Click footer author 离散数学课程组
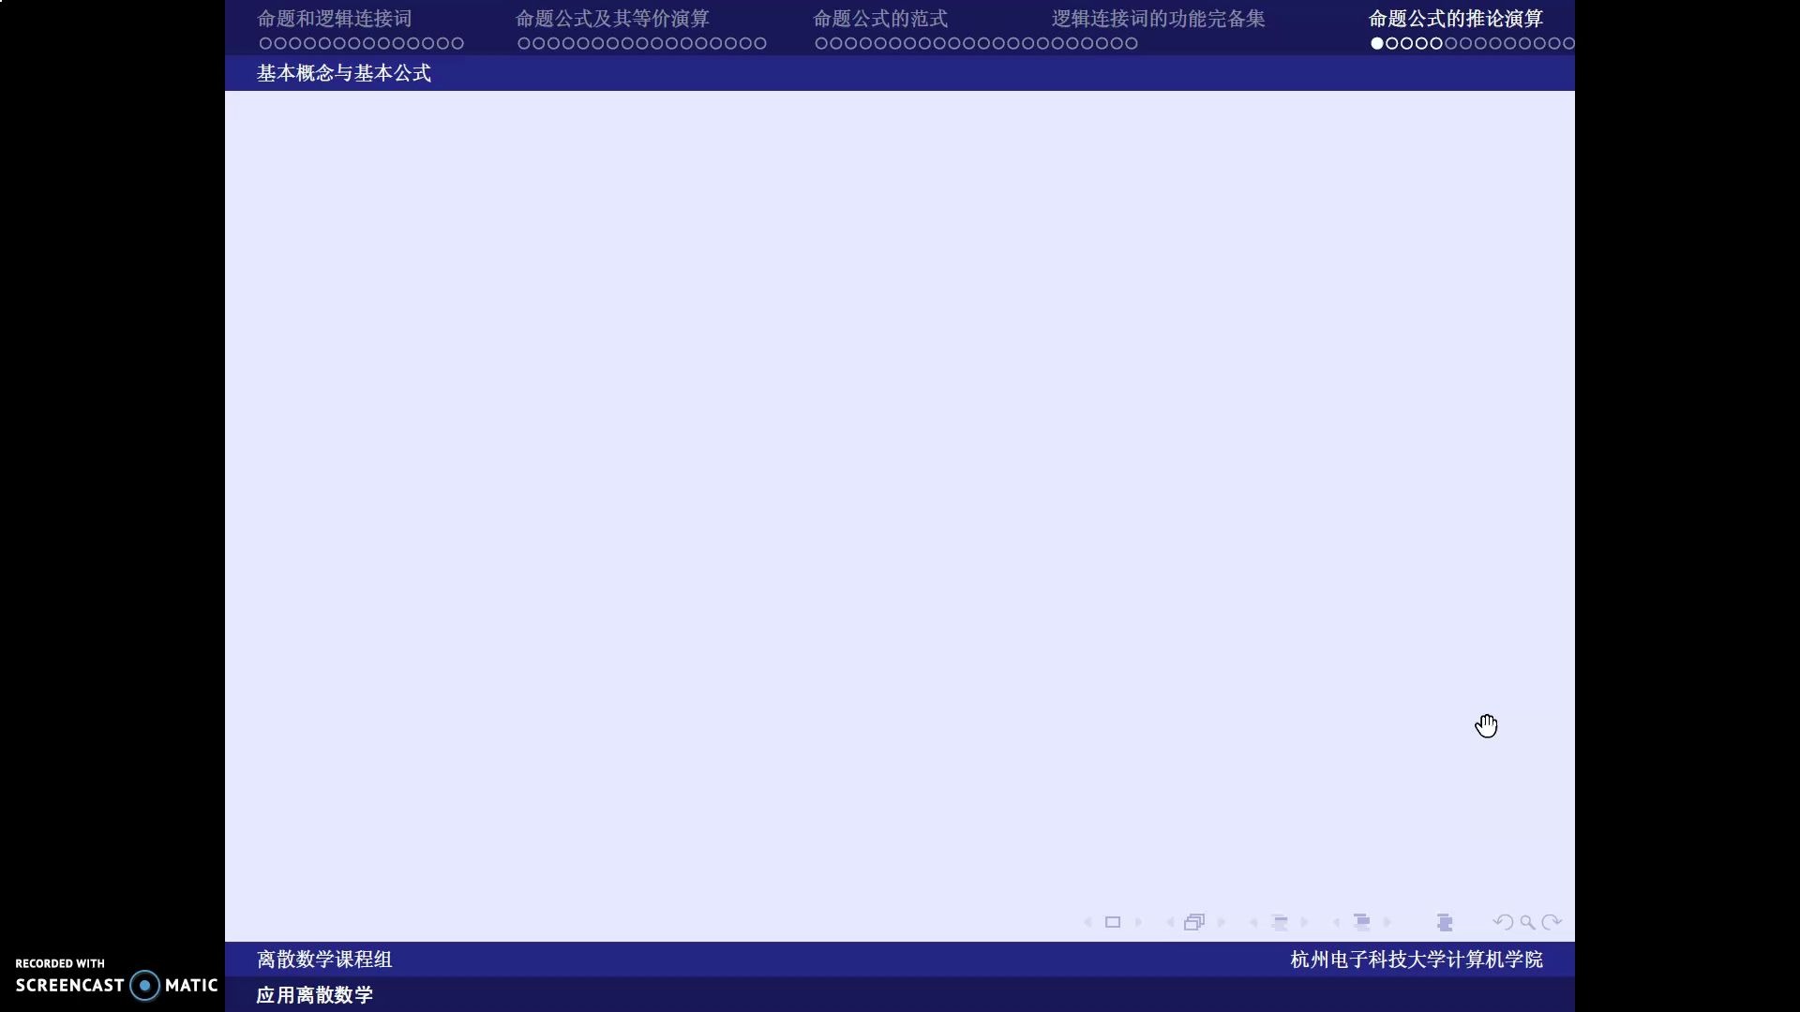The image size is (1800, 1012). click(324, 960)
